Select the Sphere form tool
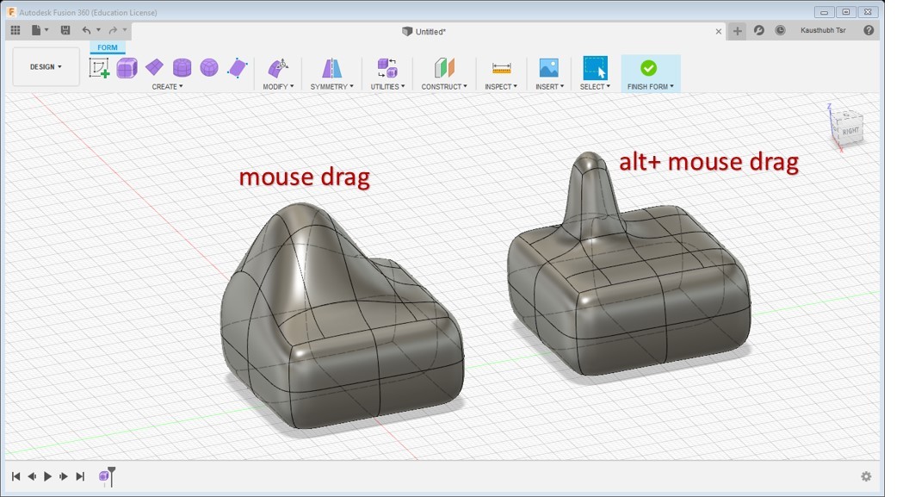This screenshot has width=909, height=497. pyautogui.click(x=209, y=67)
